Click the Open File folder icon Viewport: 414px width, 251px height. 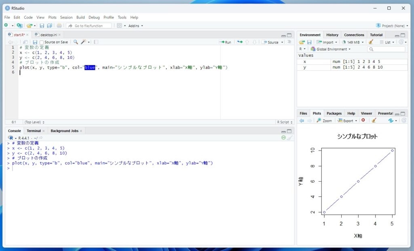click(29, 25)
